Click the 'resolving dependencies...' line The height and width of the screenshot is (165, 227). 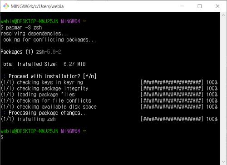[x=35, y=34]
